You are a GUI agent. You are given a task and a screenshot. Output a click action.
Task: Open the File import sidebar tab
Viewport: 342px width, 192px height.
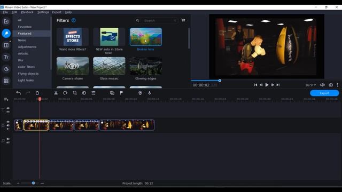6,21
